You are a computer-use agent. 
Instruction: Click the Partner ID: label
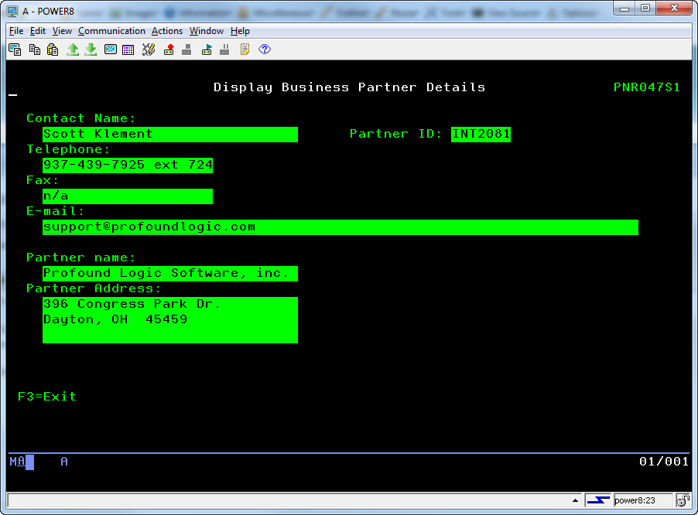tap(395, 134)
